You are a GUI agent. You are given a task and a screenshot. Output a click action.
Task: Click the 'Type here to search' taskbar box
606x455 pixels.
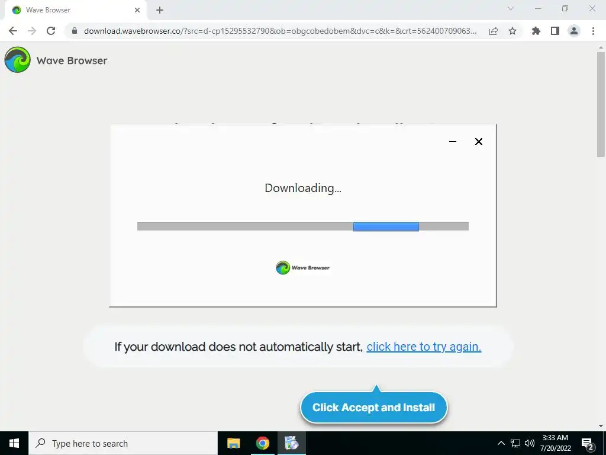[x=123, y=443]
